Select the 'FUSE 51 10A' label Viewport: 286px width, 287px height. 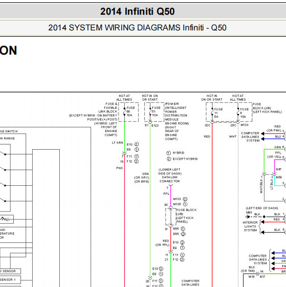156,112
